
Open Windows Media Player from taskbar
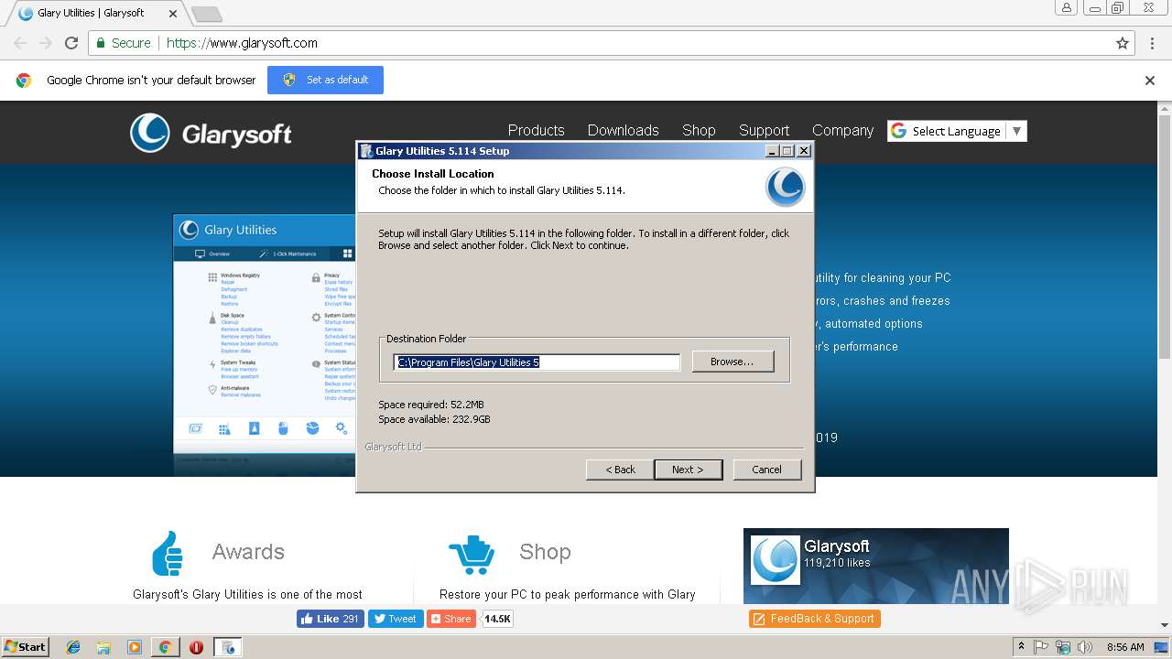click(135, 647)
